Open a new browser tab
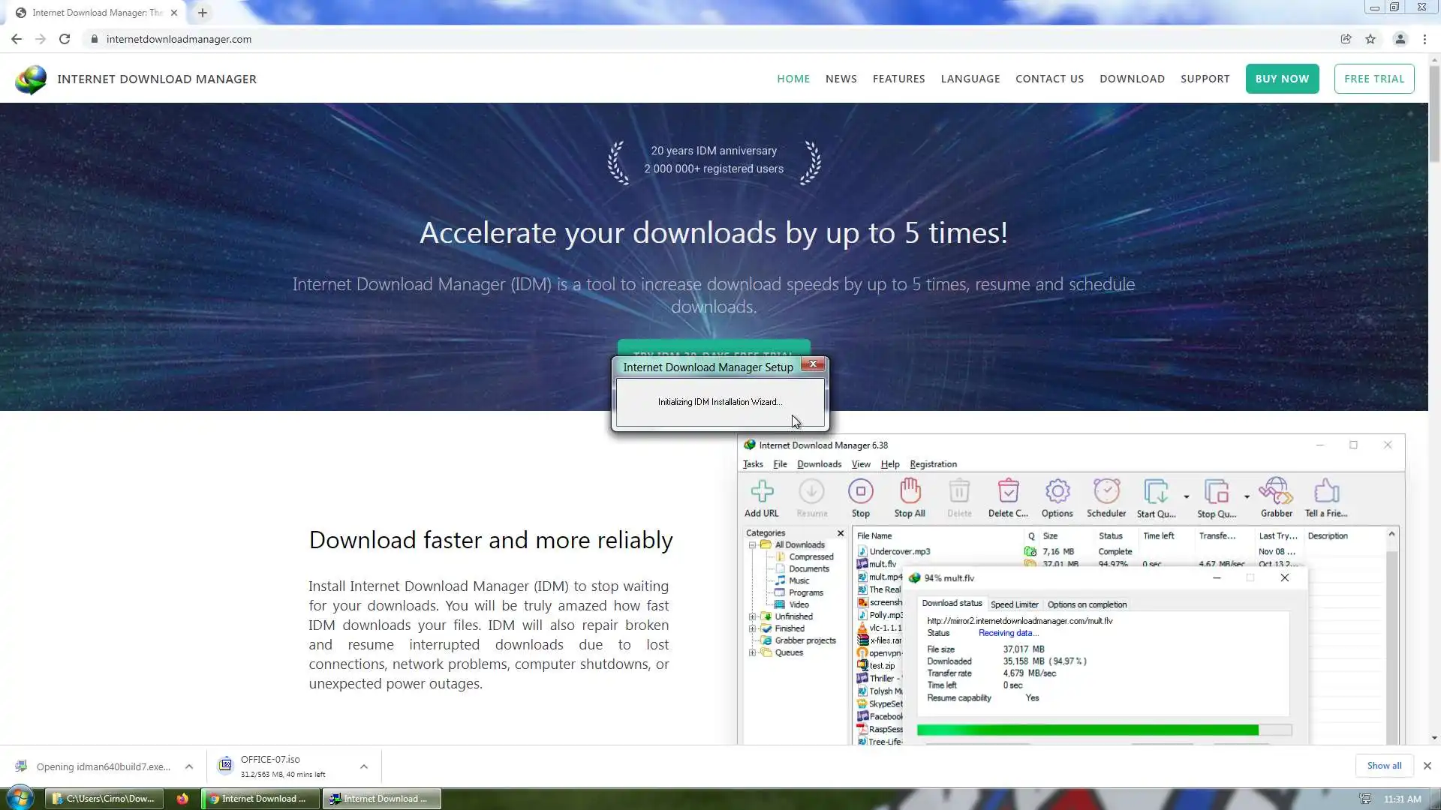 coord(203,13)
